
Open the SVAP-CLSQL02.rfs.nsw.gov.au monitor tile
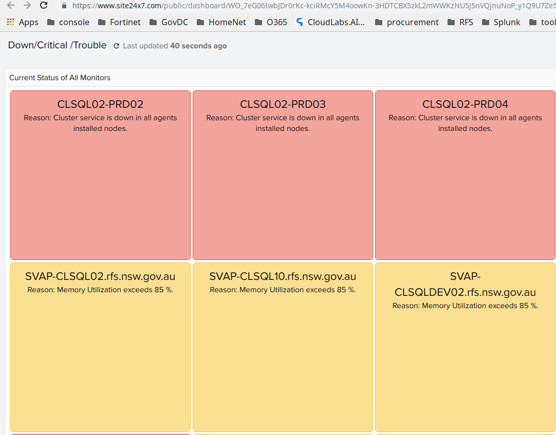tap(100, 347)
